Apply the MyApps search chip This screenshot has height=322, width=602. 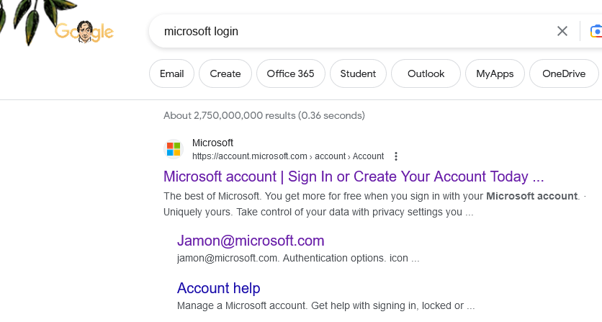(495, 73)
